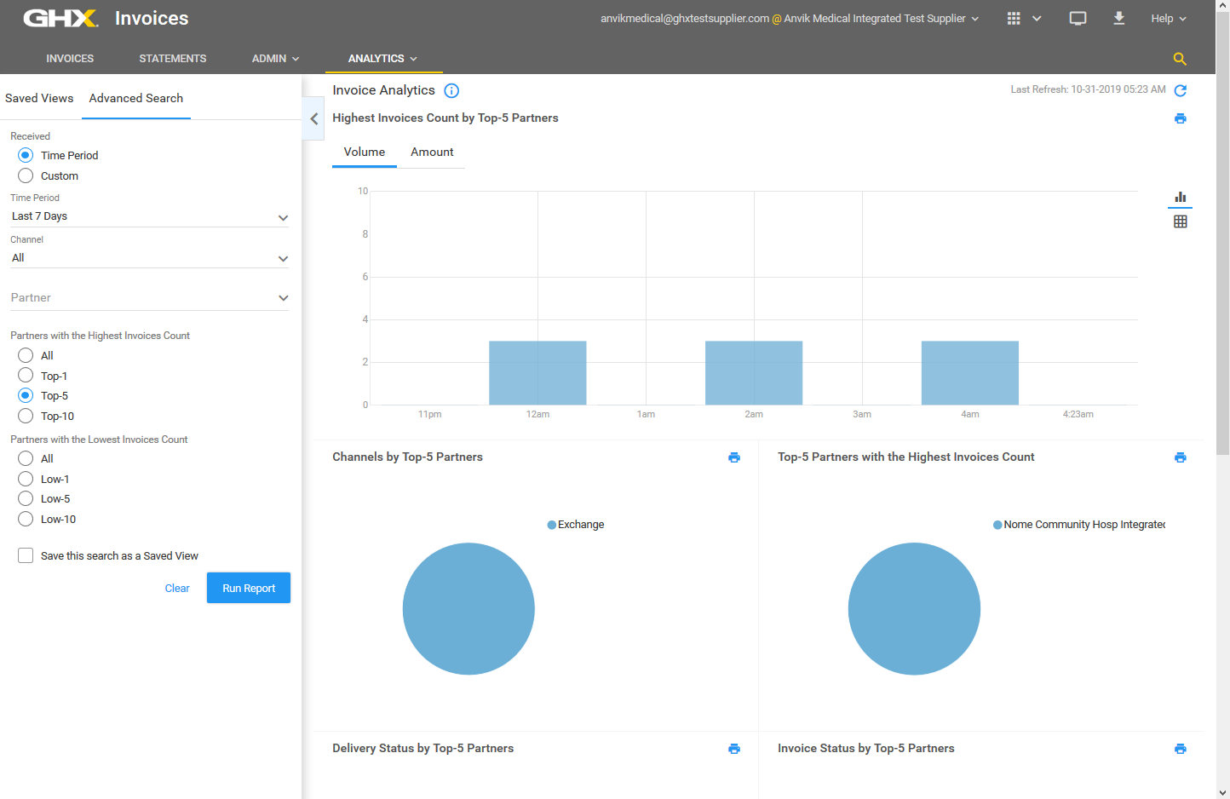Click the Exchange legend entry
1230x799 pixels.
pyautogui.click(x=577, y=525)
